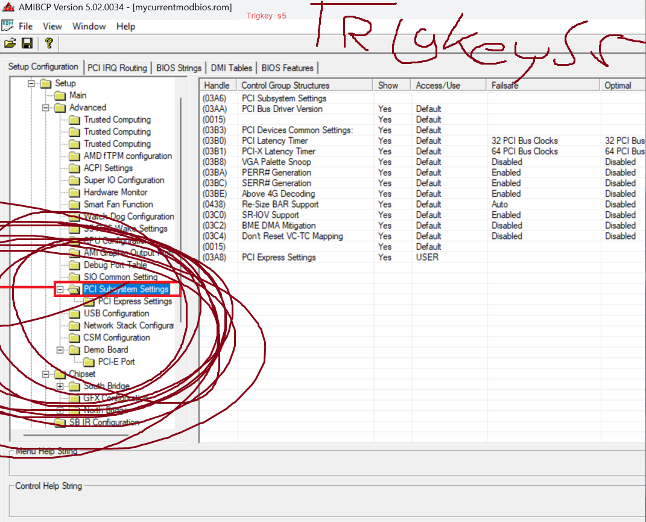Viewport: 646px width, 522px height.
Task: Click the tree panel horizontal scrollbar
Action: coord(76,434)
